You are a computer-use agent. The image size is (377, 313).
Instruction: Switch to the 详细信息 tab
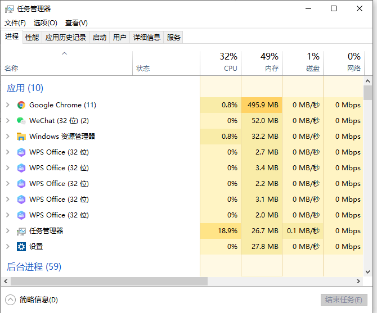146,38
